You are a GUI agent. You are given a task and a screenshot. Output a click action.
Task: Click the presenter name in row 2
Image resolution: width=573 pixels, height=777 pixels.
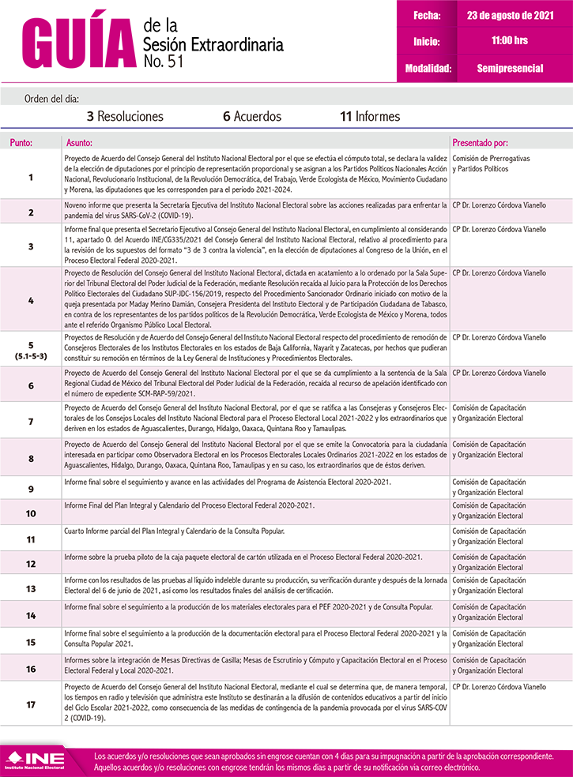(x=499, y=205)
